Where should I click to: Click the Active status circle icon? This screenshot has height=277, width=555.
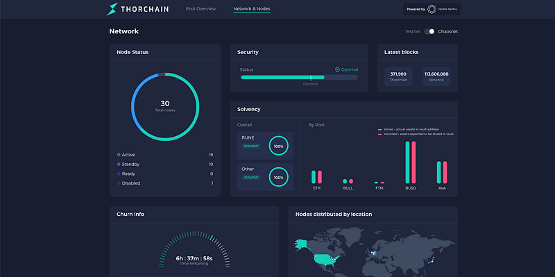(119, 155)
